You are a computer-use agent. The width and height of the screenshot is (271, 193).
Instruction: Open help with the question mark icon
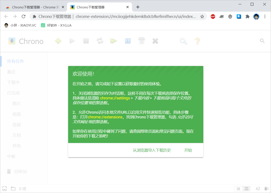point(197,41)
